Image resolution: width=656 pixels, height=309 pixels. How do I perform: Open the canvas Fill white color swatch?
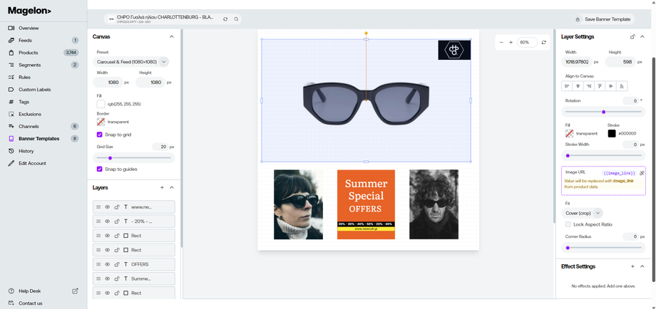coord(101,104)
